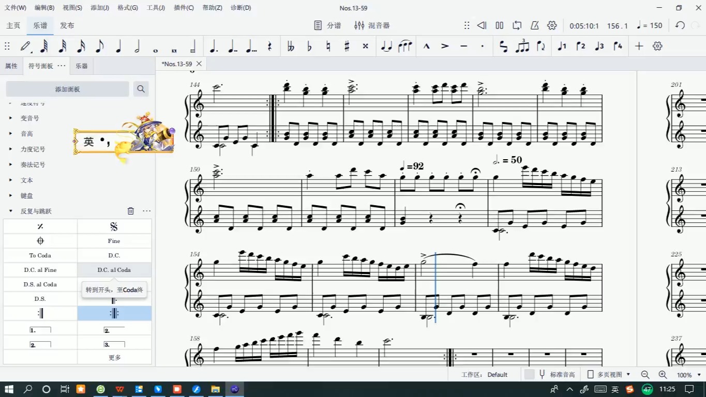
Task: Choose the quarter note duration
Action: [x=118, y=46]
